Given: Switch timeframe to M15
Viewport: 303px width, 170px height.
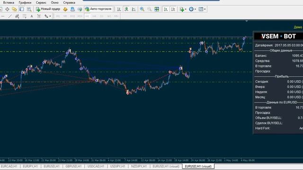Looking at the screenshot, I should pyautogui.click(x=72, y=17).
